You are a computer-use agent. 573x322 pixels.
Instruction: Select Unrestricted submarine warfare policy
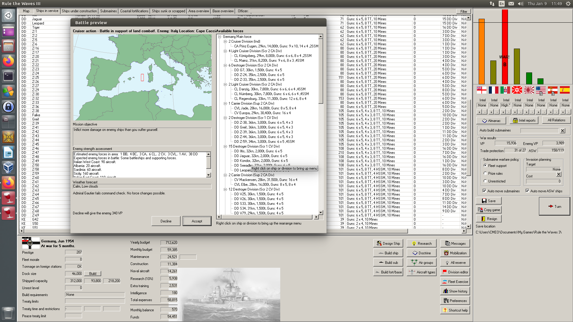click(485, 181)
